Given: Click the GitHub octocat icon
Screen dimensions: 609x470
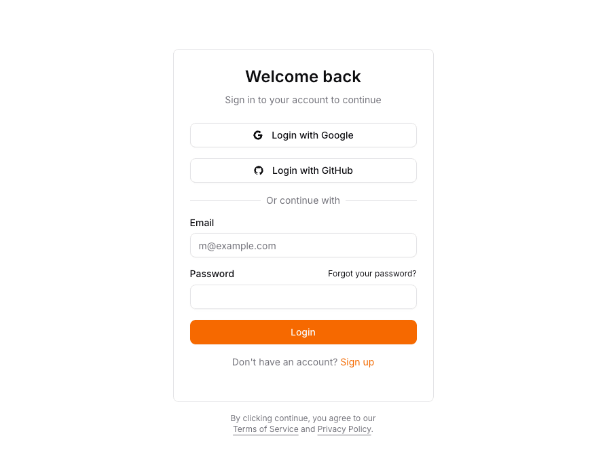Looking at the screenshot, I should [258, 170].
